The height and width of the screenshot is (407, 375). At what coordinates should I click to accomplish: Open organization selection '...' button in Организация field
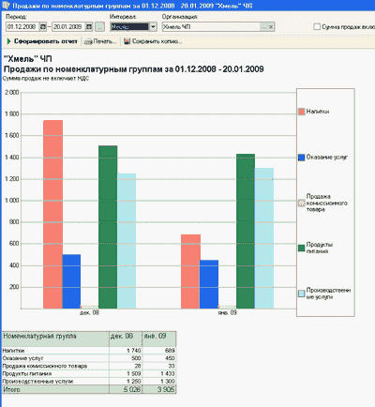[x=264, y=27]
